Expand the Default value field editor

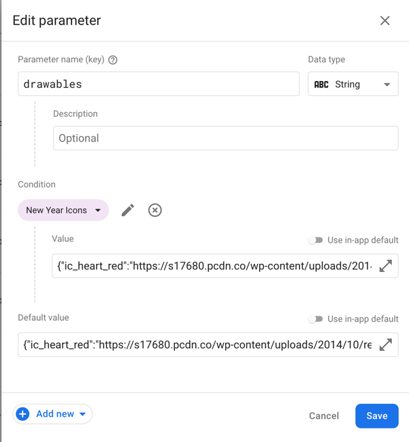[385, 345]
